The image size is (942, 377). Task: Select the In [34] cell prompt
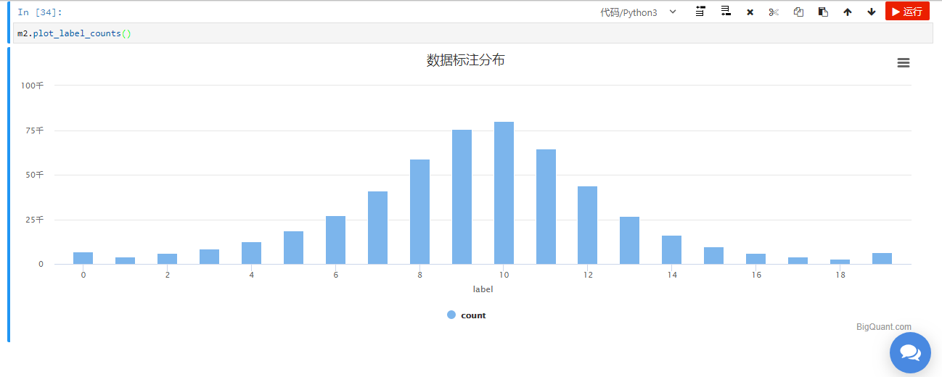[39, 12]
